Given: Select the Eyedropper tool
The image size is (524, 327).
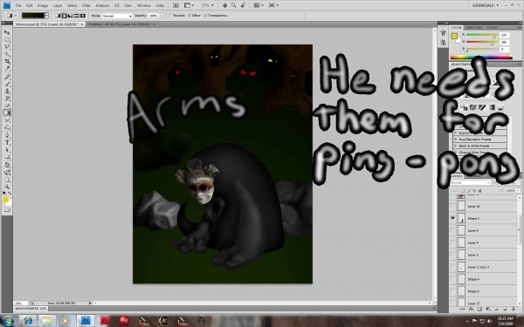Looking at the screenshot, I should click(x=7, y=69).
